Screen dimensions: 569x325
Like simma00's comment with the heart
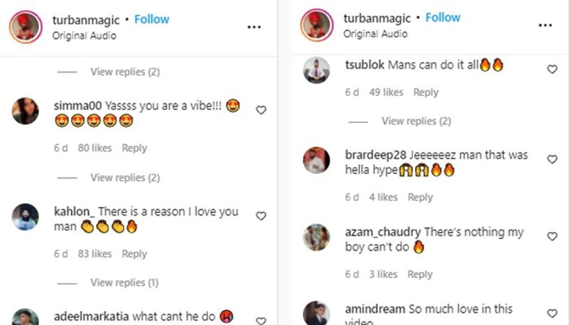(x=261, y=110)
